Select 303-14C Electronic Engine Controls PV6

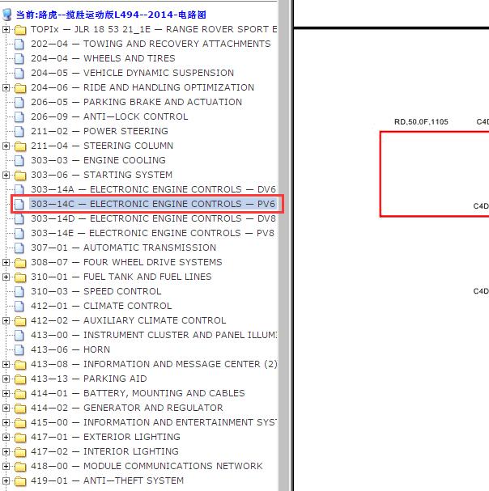(153, 204)
